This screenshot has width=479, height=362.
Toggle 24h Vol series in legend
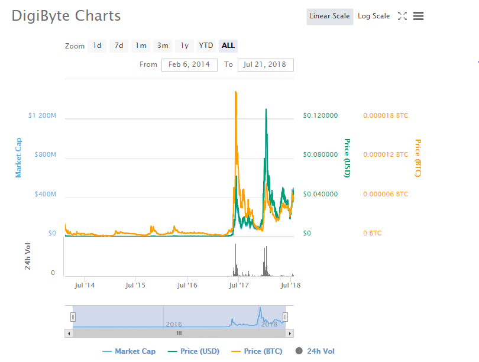click(x=315, y=351)
